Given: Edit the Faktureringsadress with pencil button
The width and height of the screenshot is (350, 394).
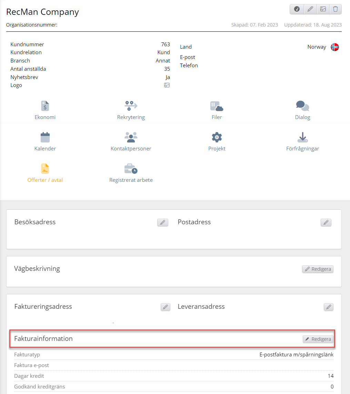Looking at the screenshot, I should coord(166,307).
